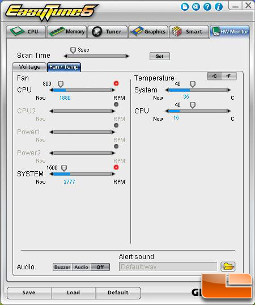Click the @ email icon in title bar
The image size is (255, 305).
196,7
